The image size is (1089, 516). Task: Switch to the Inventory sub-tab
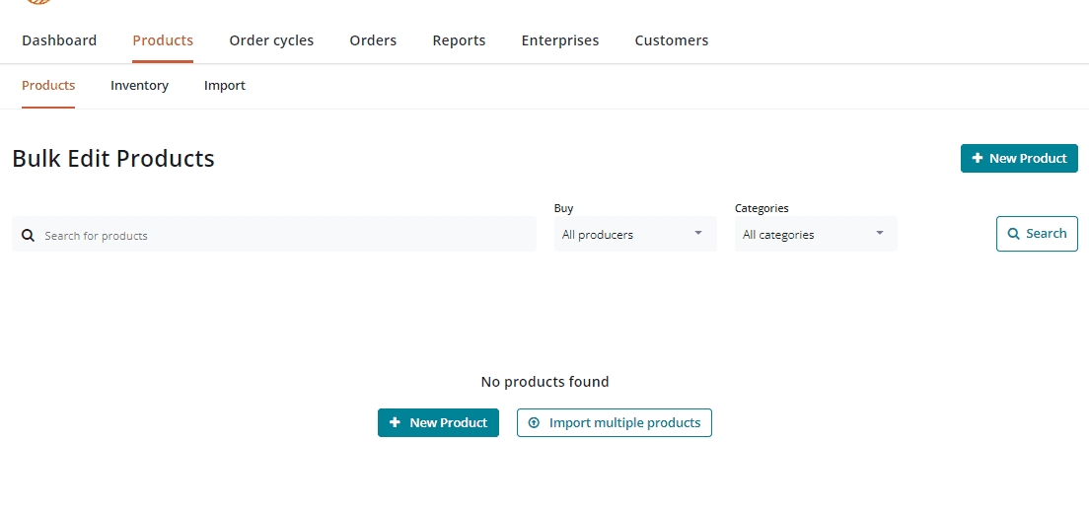139,86
